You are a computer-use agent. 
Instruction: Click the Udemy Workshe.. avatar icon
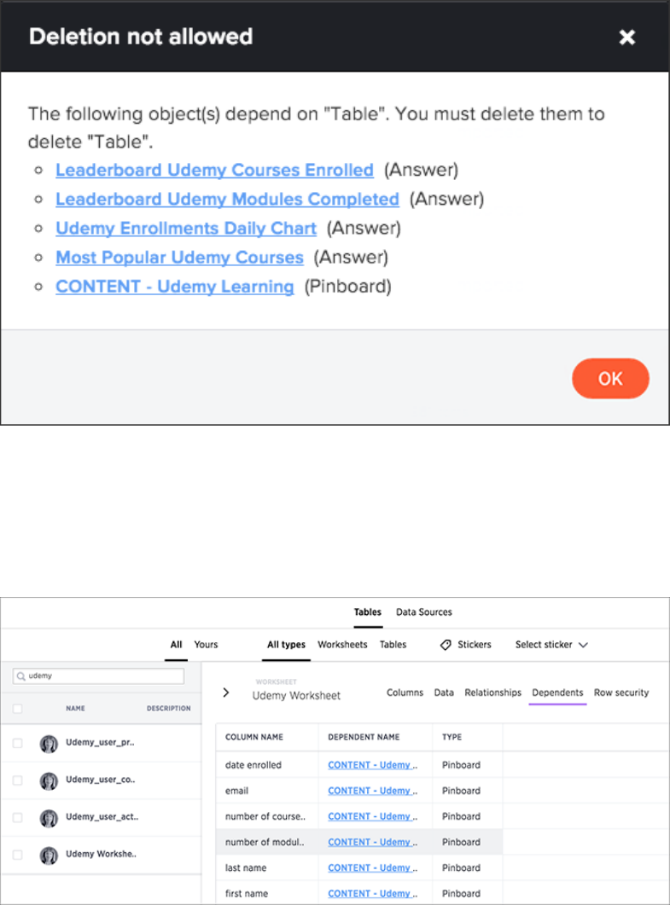(49, 854)
